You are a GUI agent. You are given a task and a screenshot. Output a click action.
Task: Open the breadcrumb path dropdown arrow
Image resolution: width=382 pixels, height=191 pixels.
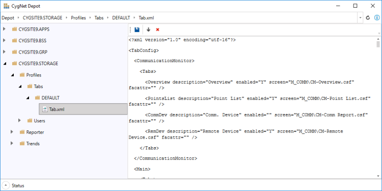pyautogui.click(x=360, y=18)
